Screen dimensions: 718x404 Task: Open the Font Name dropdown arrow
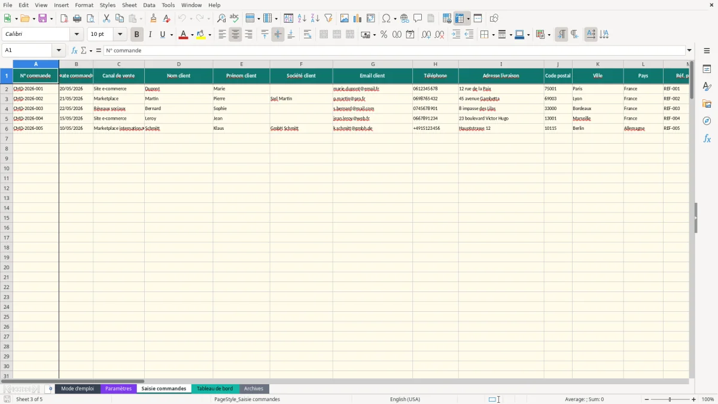(77, 35)
